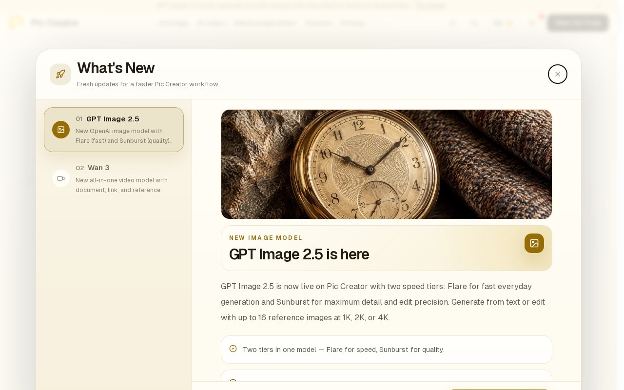Click the rocket icon beside What's New
Screen dimensions: 624x390
(60, 74)
